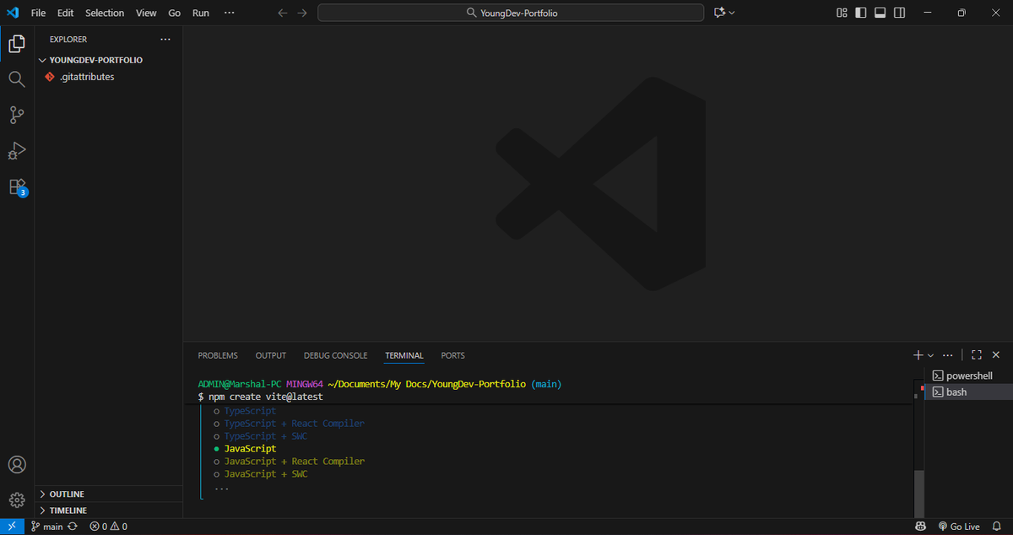
Task: Click Go Live in the status bar
Action: tap(959, 526)
